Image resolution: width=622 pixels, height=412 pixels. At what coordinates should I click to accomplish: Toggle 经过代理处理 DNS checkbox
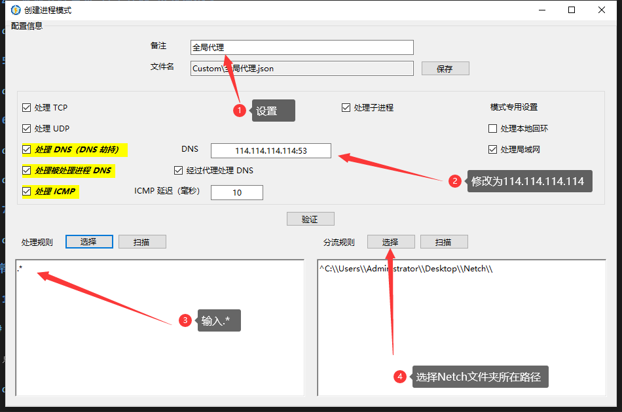click(x=179, y=171)
